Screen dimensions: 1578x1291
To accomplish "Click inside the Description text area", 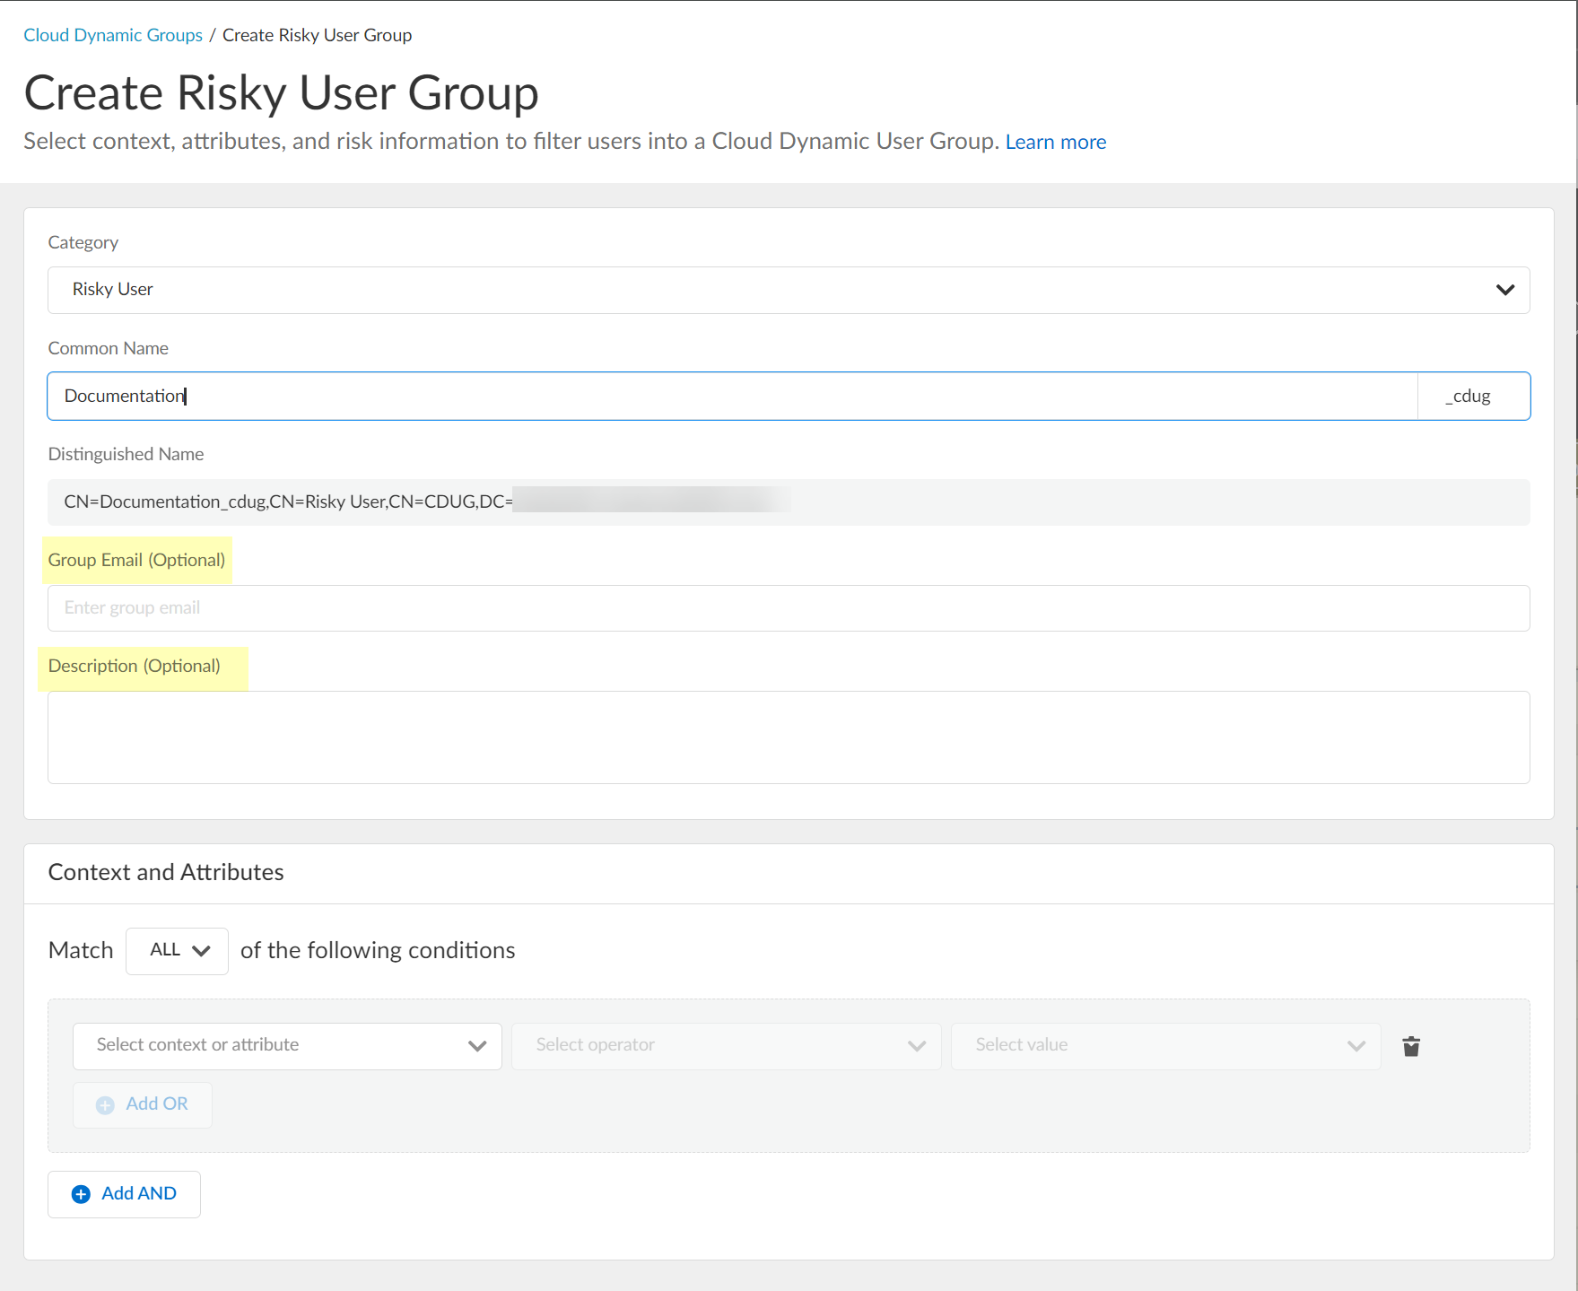I will [788, 737].
